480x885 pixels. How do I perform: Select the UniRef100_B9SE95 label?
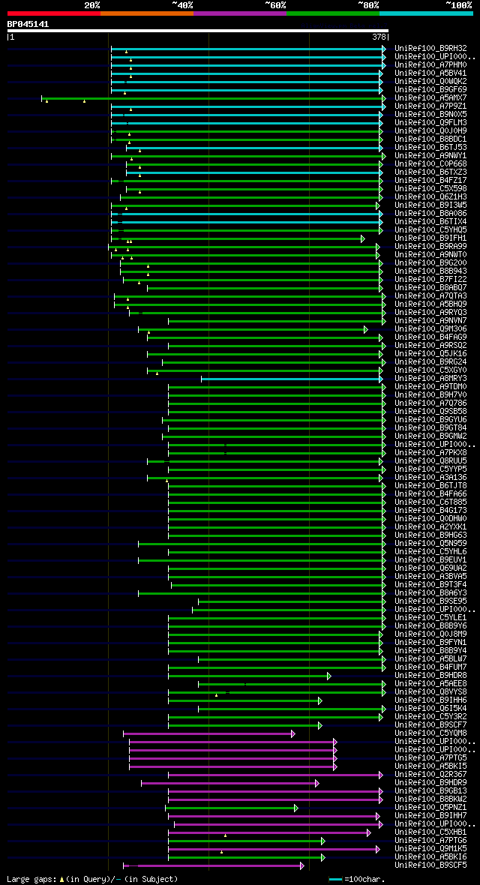[x=430, y=601]
